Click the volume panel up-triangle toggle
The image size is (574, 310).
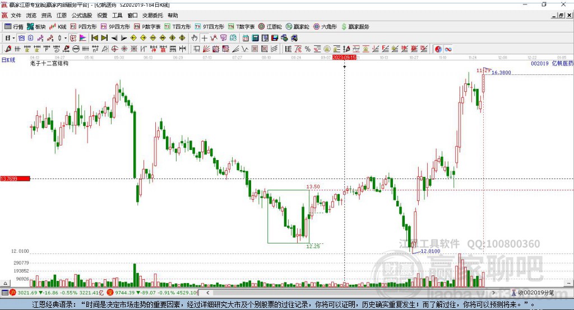click(x=5, y=283)
